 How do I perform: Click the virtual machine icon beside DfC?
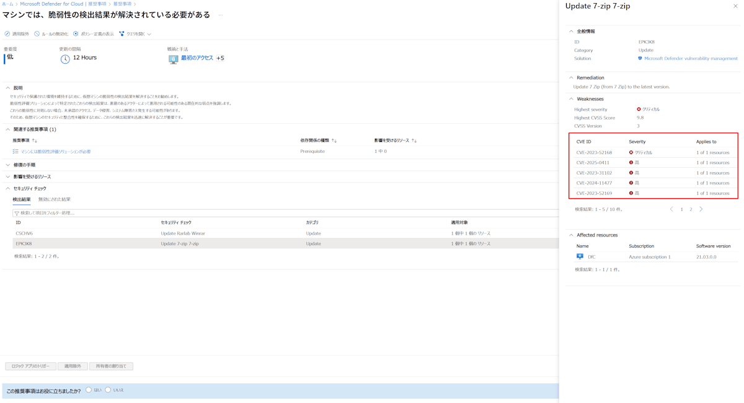click(580, 256)
